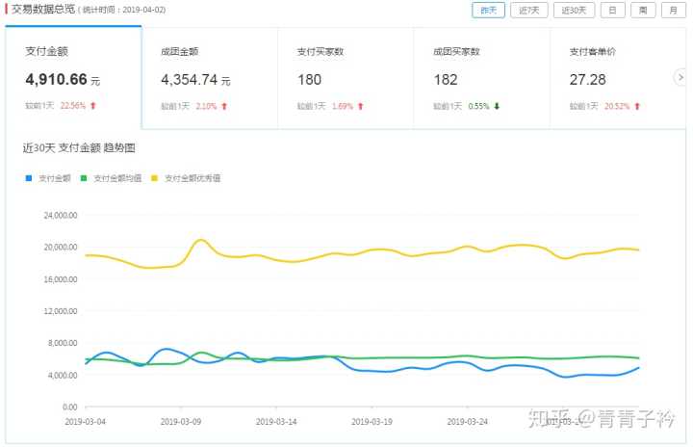Click the yellow 支付金额优秀值 legend square

[155, 178]
